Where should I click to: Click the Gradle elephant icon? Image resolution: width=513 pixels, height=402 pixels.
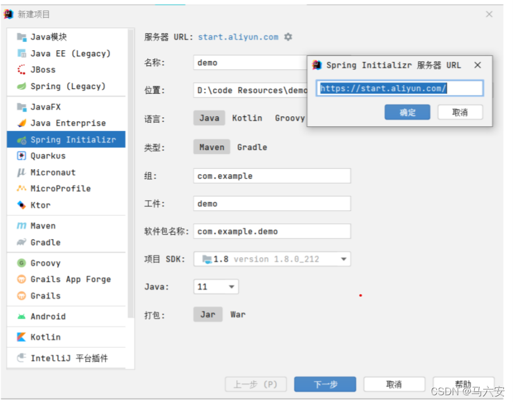[21, 242]
